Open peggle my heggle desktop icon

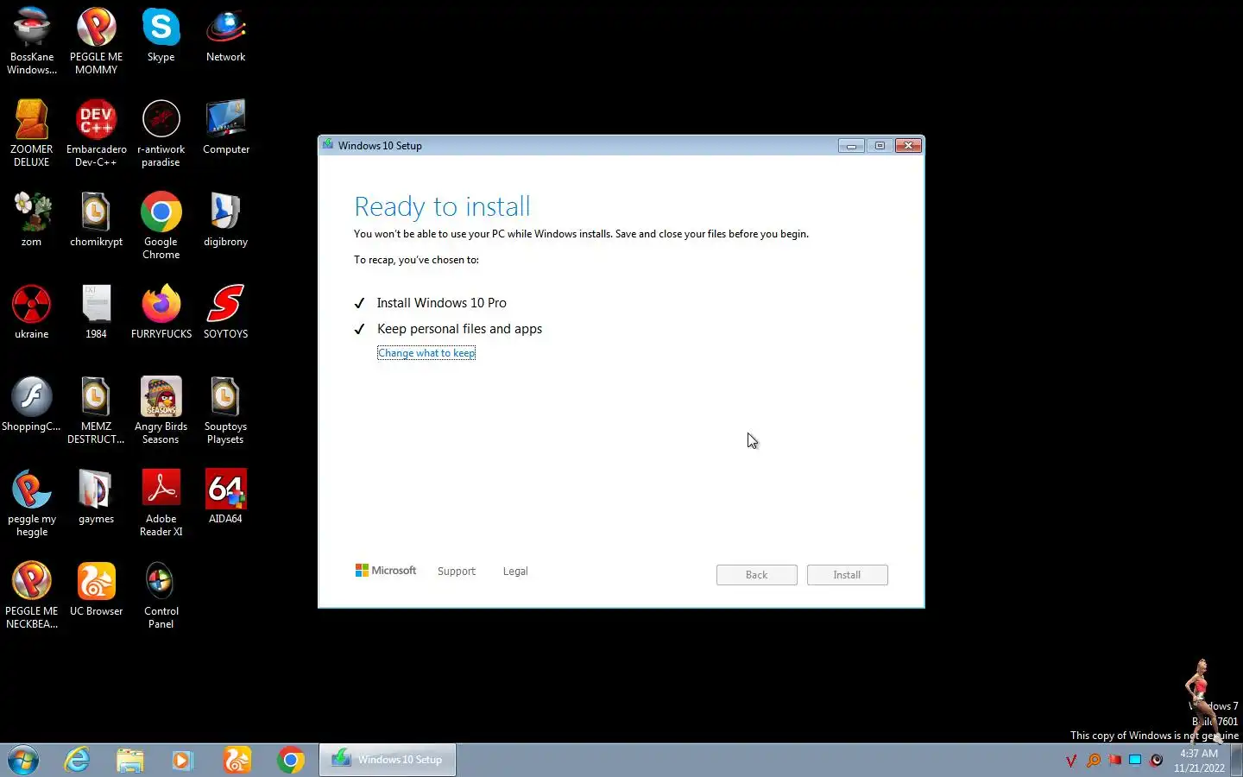click(32, 502)
